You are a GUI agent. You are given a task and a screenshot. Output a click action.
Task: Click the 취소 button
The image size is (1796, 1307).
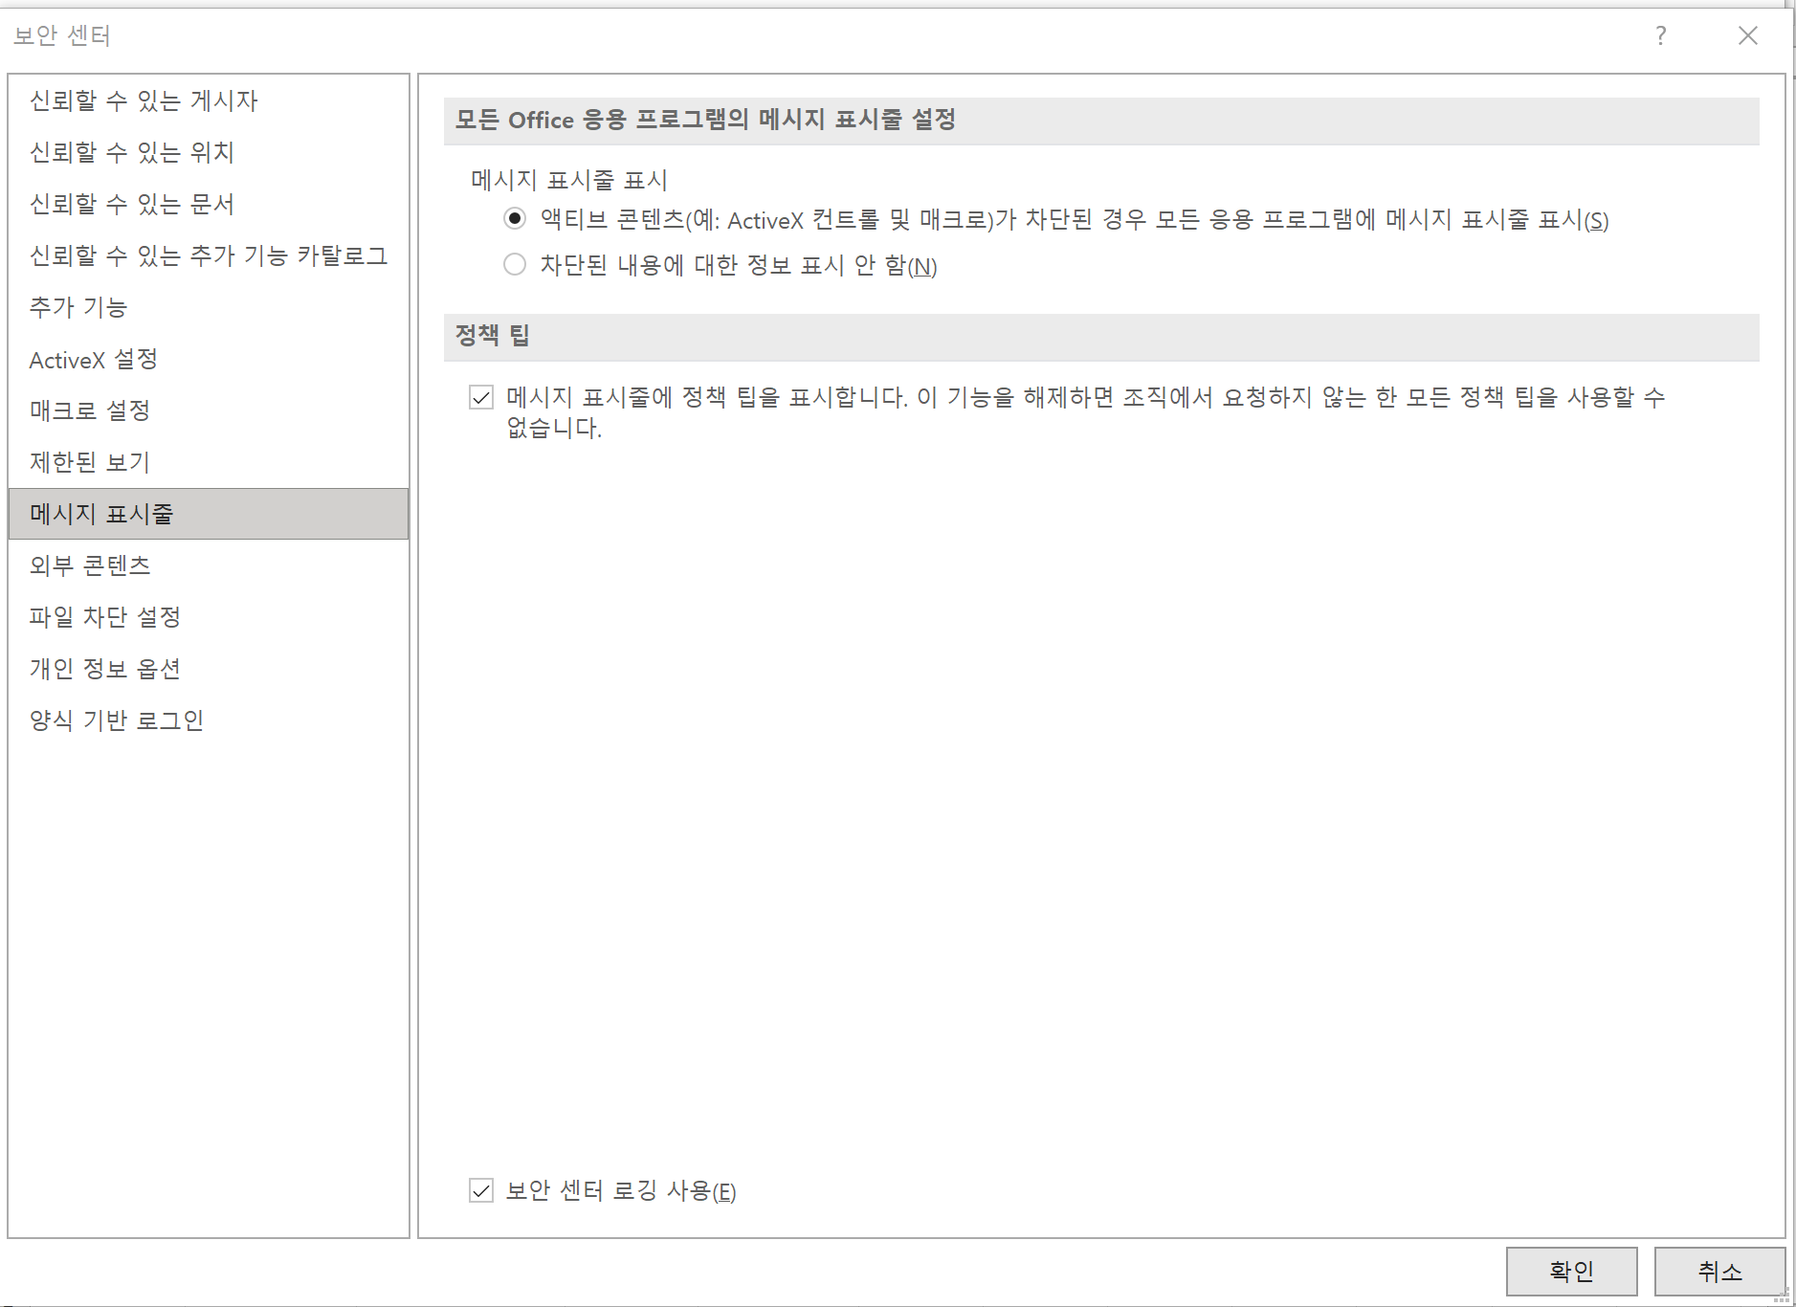(1719, 1271)
